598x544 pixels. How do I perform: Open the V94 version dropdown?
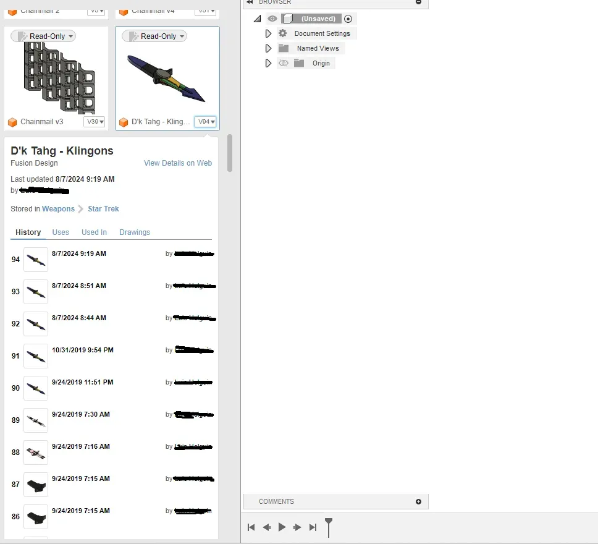point(206,122)
